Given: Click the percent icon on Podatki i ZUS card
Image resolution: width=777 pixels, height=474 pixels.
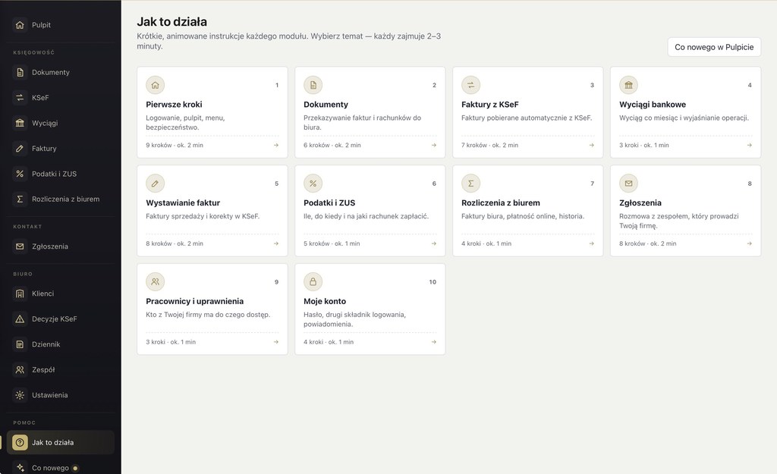Looking at the screenshot, I should click(313, 184).
